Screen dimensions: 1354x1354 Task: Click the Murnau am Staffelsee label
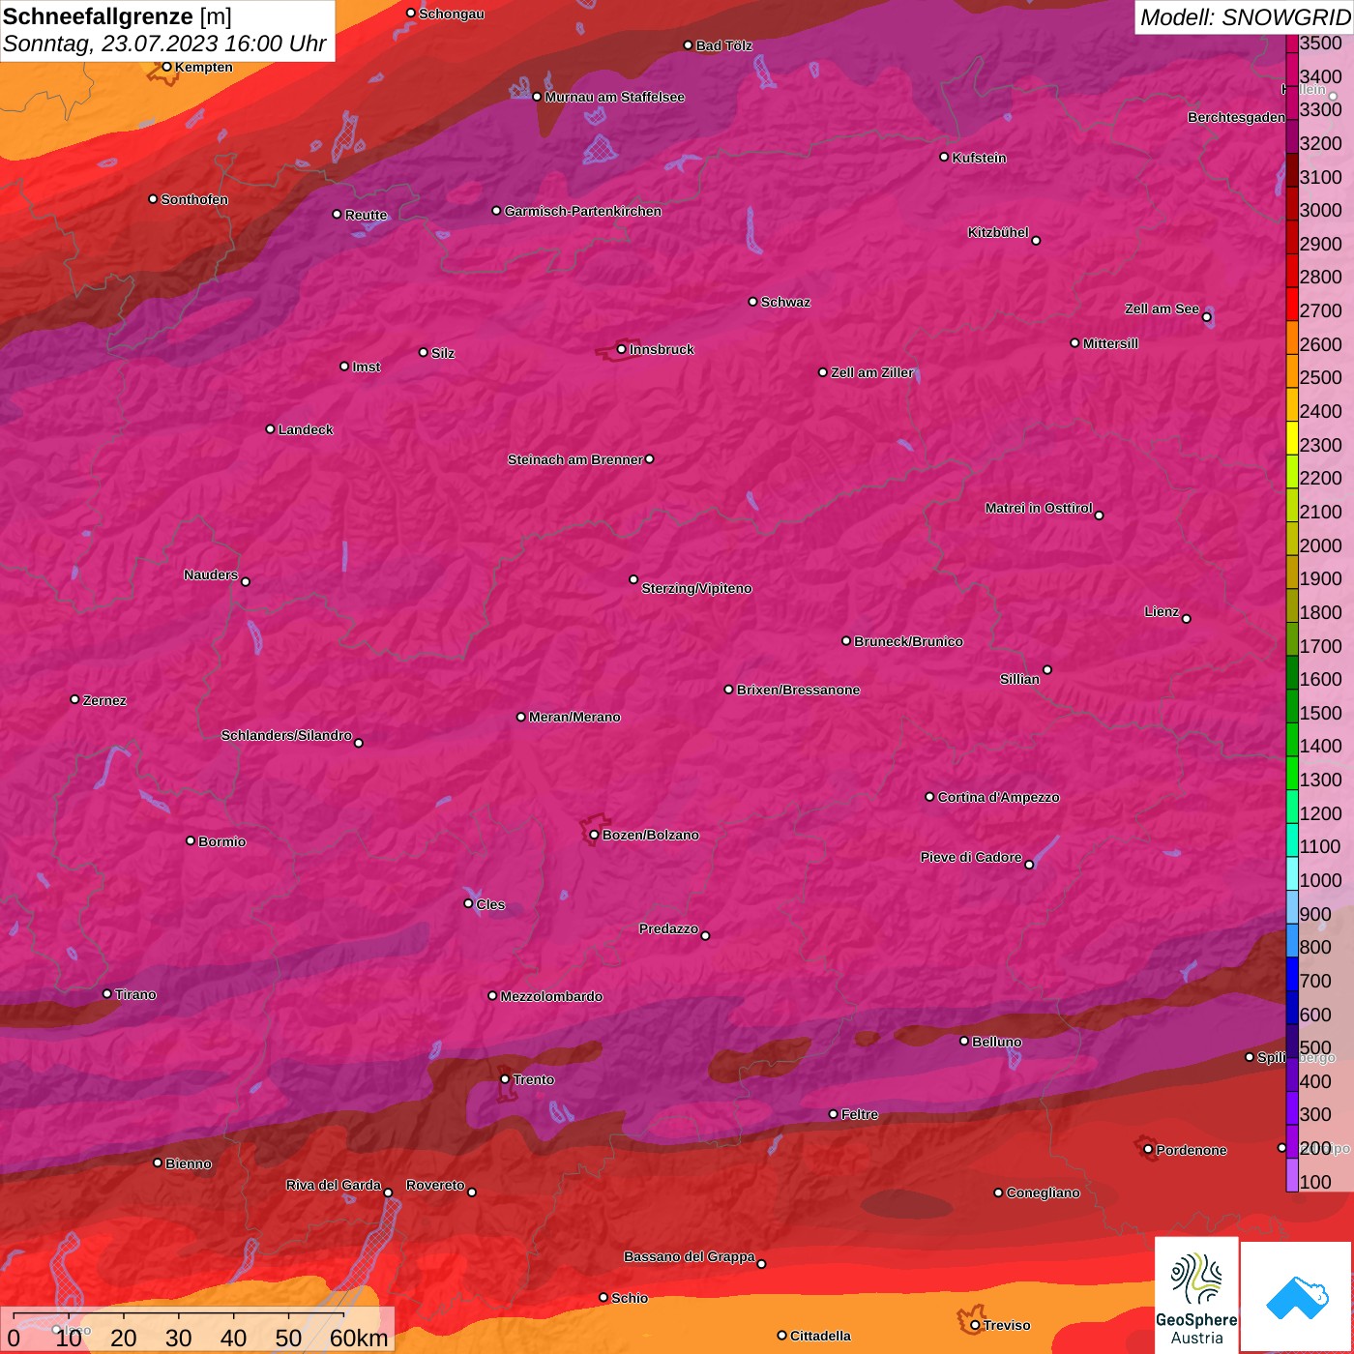click(614, 97)
